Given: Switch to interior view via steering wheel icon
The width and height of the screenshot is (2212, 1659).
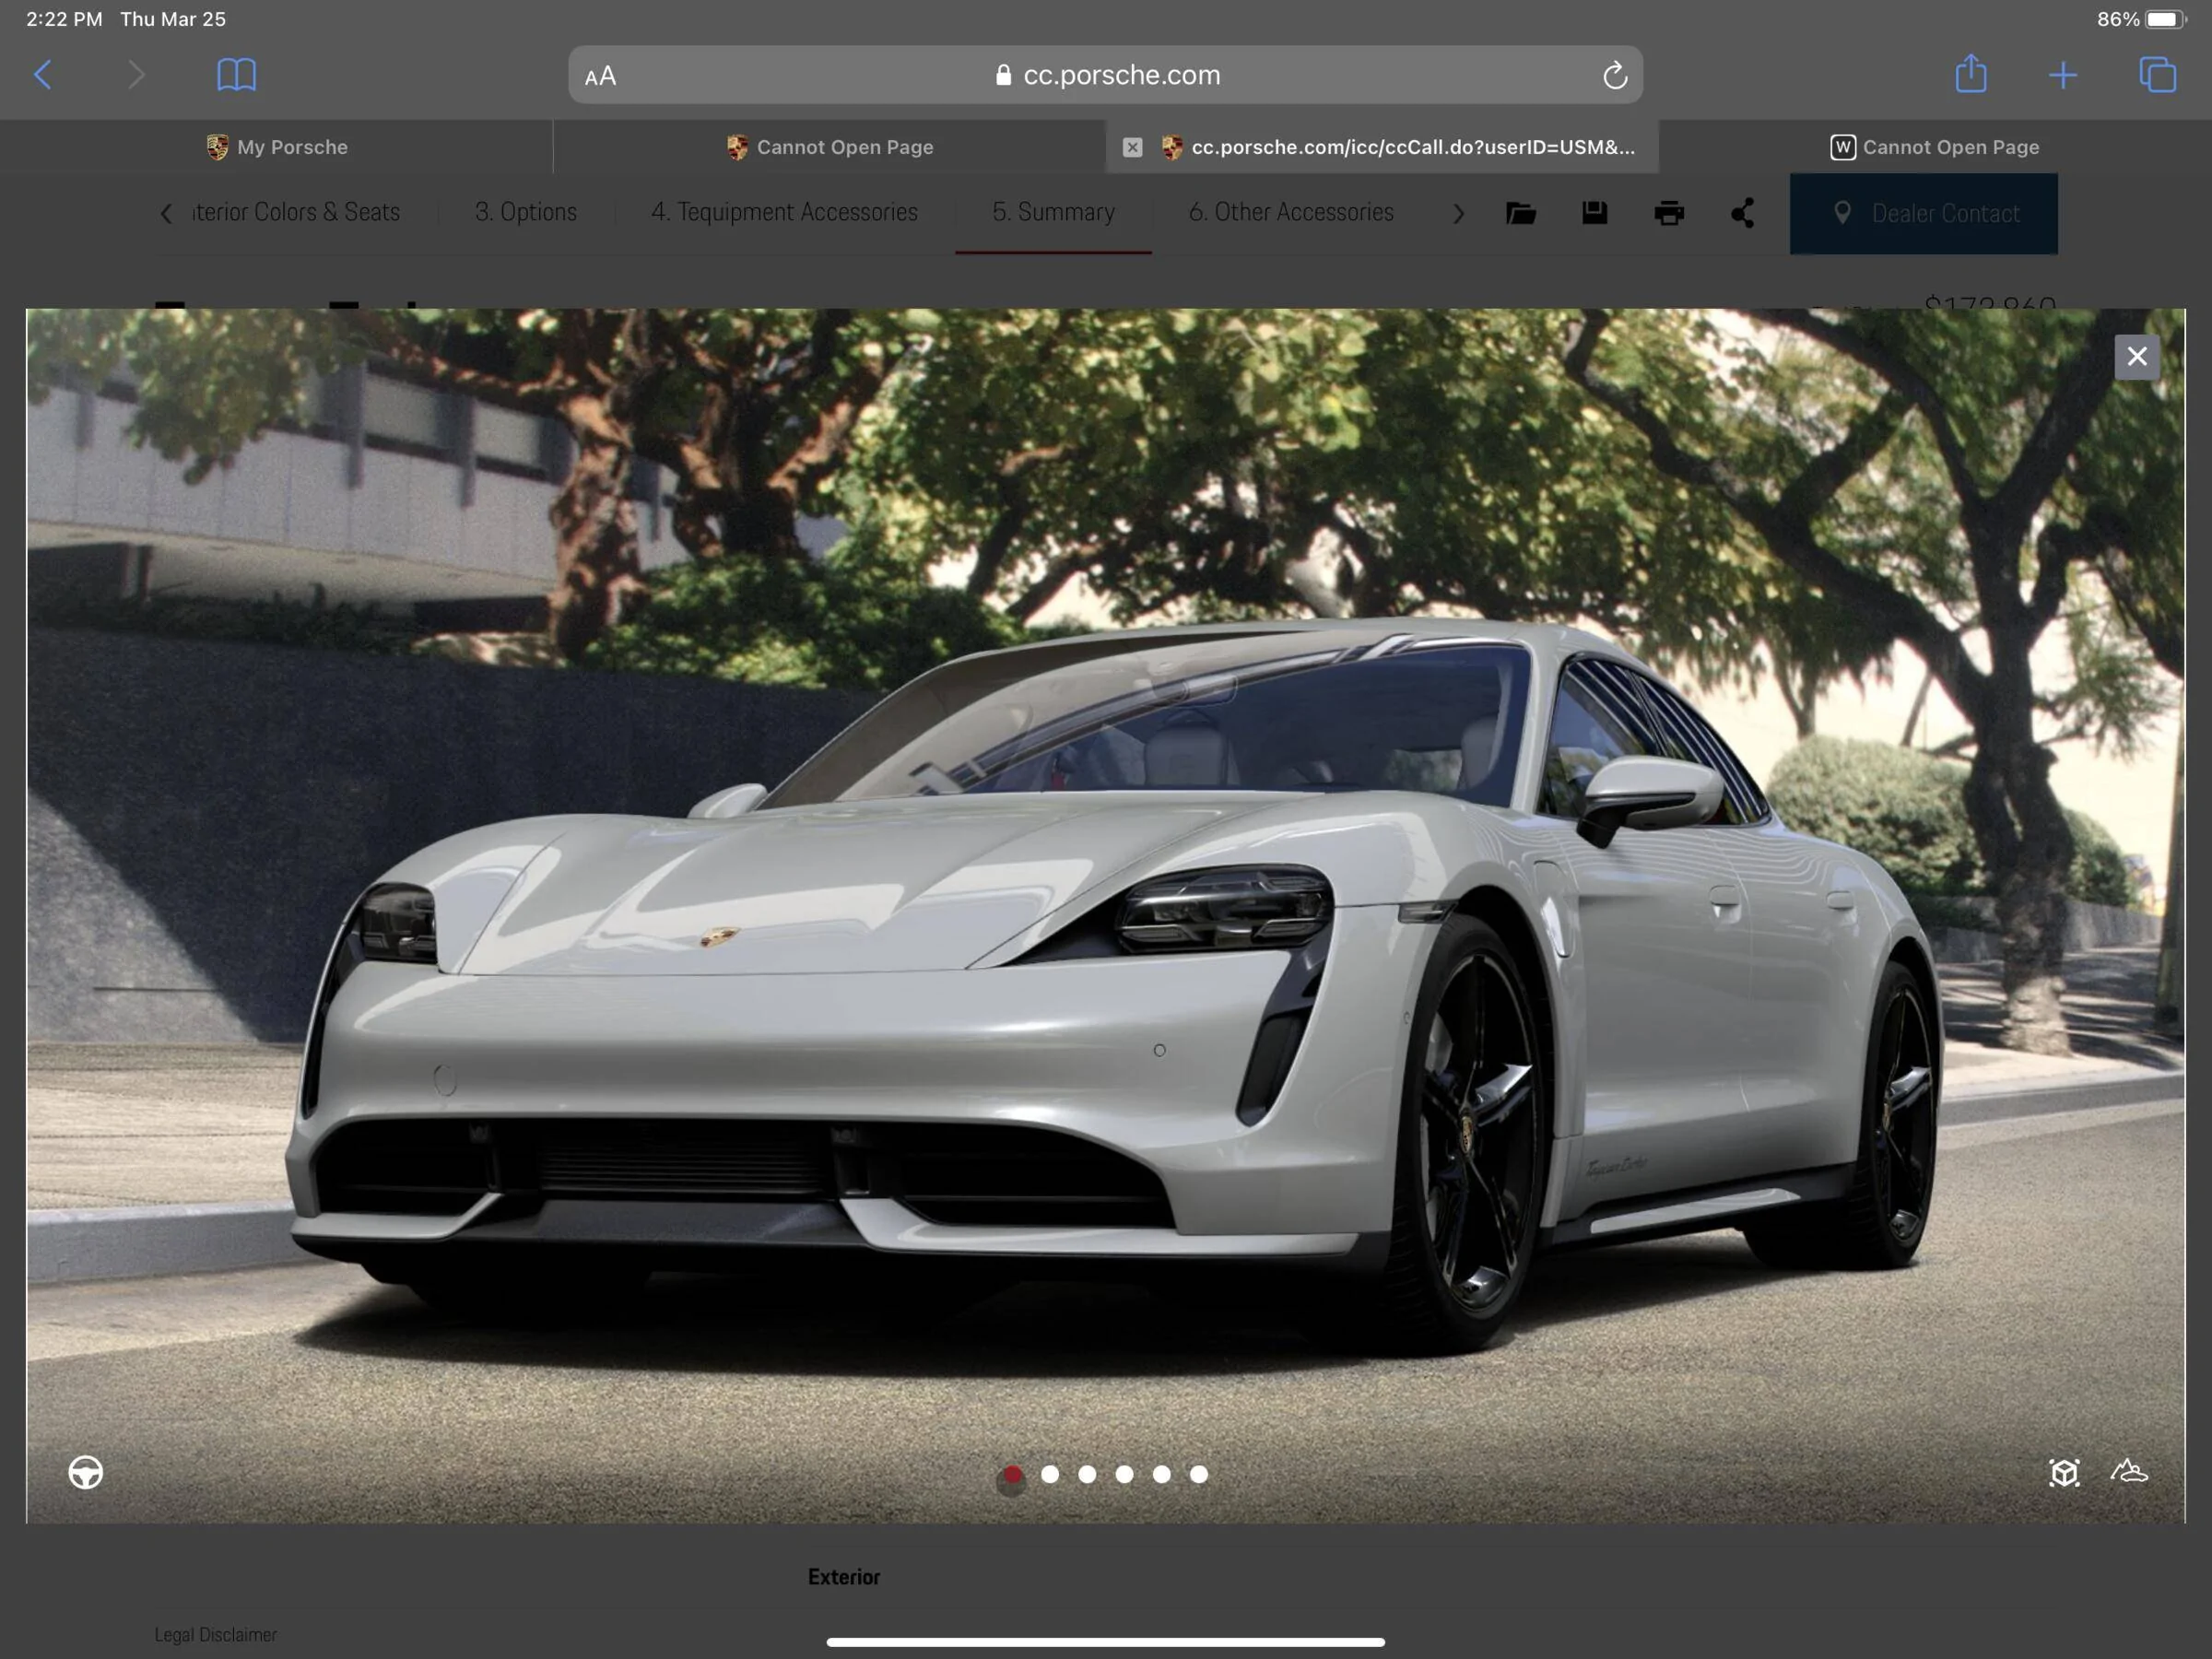Looking at the screenshot, I should click(85, 1472).
